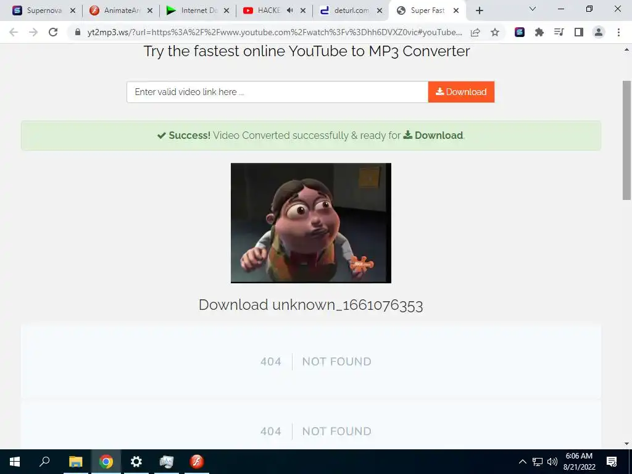Switch to the Supernova tab

pyautogui.click(x=38, y=10)
